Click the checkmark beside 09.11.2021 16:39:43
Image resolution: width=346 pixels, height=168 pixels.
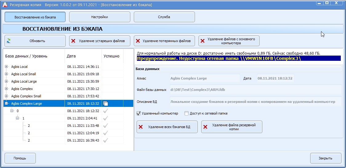pos(106,140)
